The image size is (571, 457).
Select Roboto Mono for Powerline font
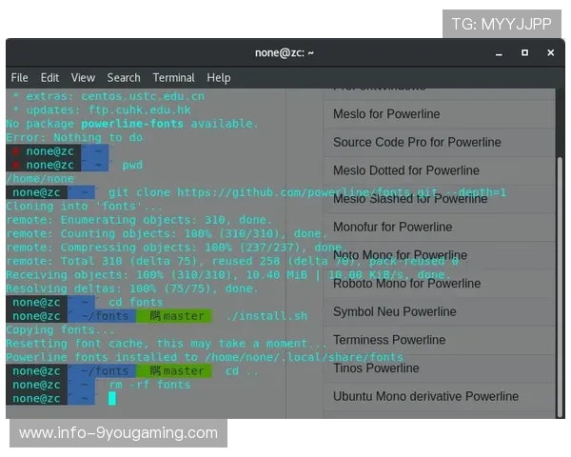click(407, 283)
